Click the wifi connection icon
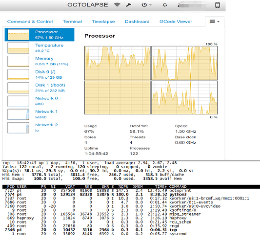260x244 pixels. pyautogui.click(x=117, y=5)
